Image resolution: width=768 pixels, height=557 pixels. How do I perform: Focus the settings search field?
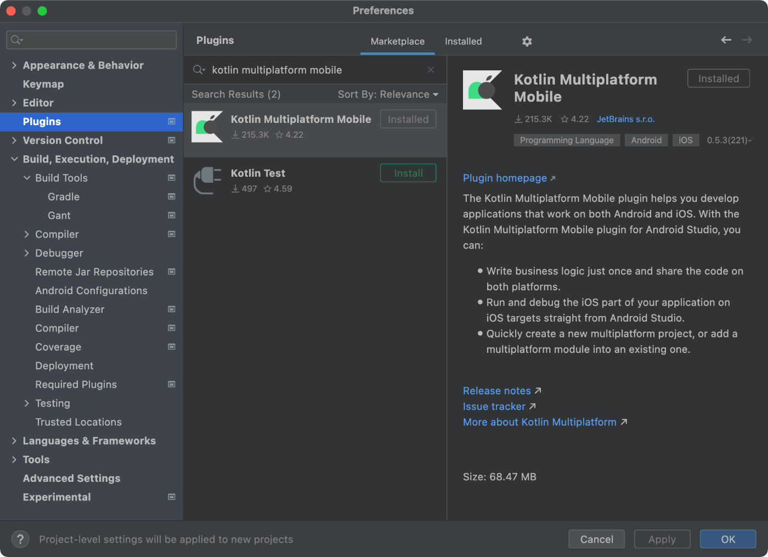[91, 40]
